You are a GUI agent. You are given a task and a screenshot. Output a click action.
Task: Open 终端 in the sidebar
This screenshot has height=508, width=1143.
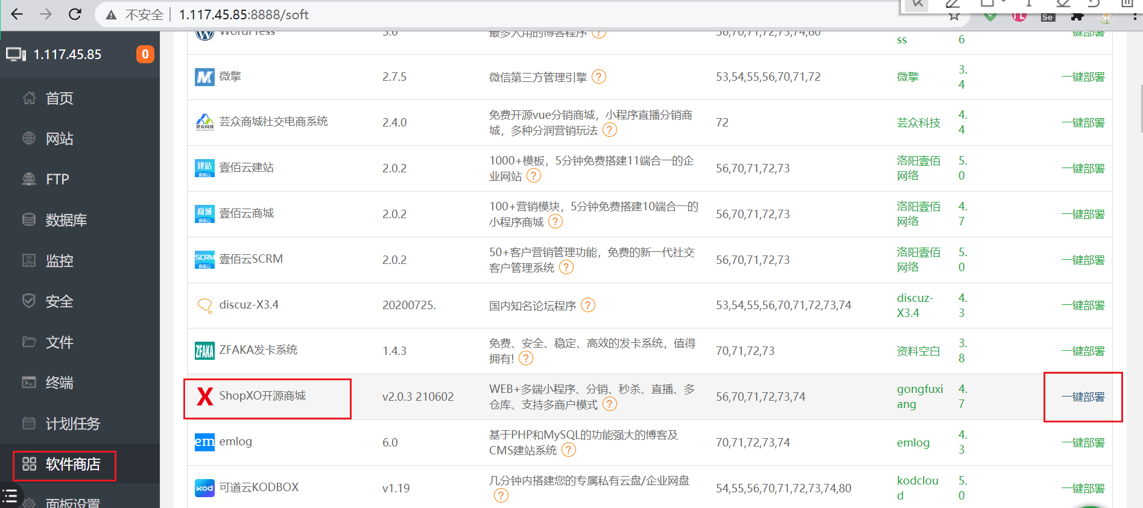[x=80, y=383]
